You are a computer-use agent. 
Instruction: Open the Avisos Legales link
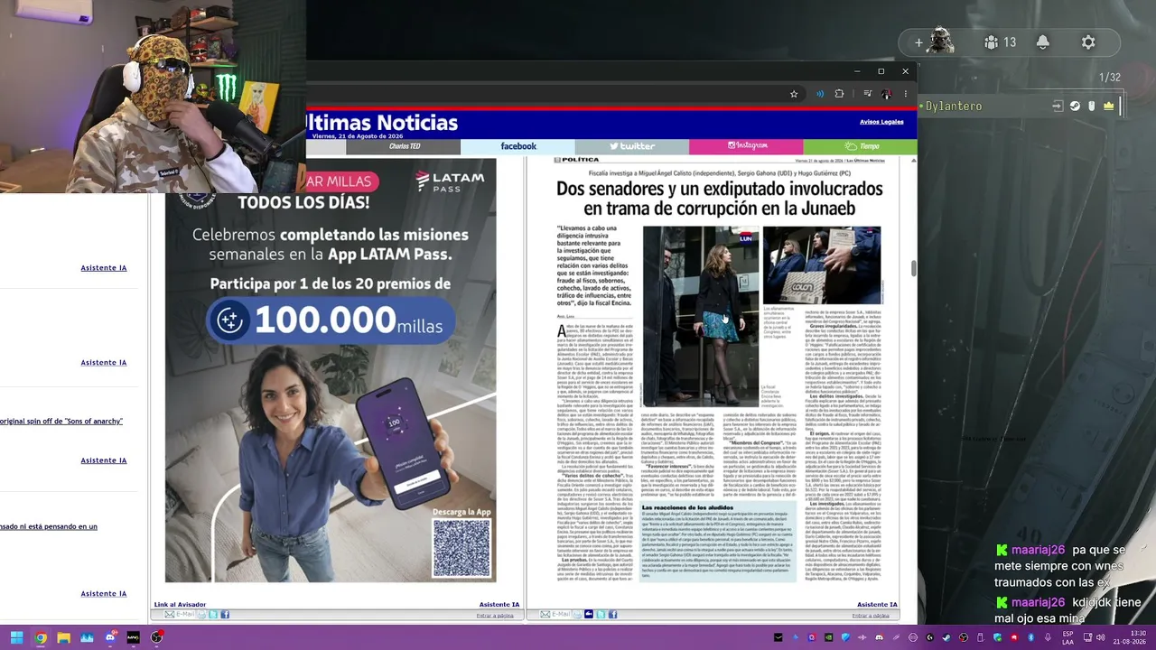pos(881,122)
